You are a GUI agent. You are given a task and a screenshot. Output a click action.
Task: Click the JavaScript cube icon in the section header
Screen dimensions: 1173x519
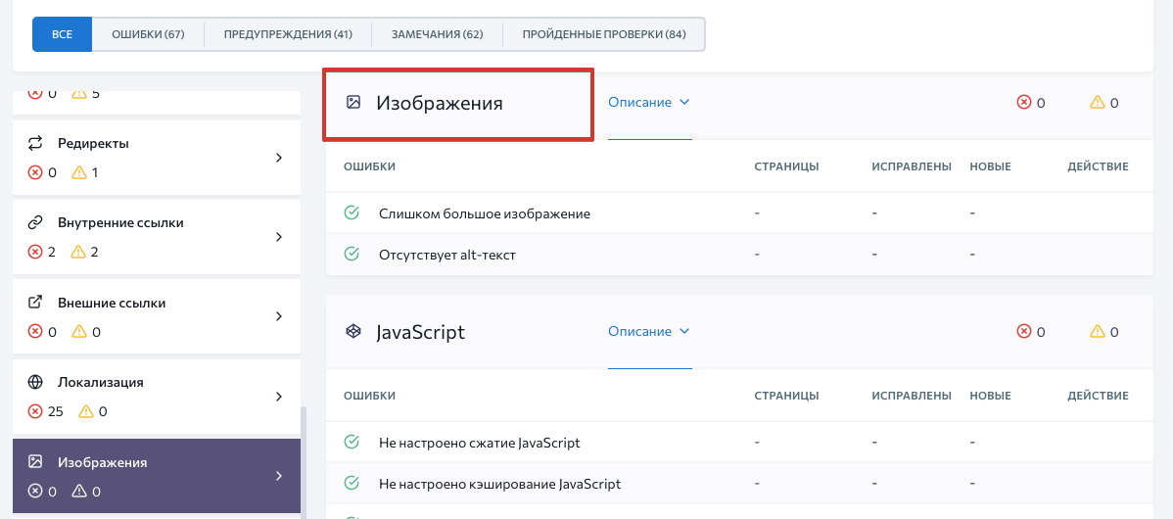point(353,332)
